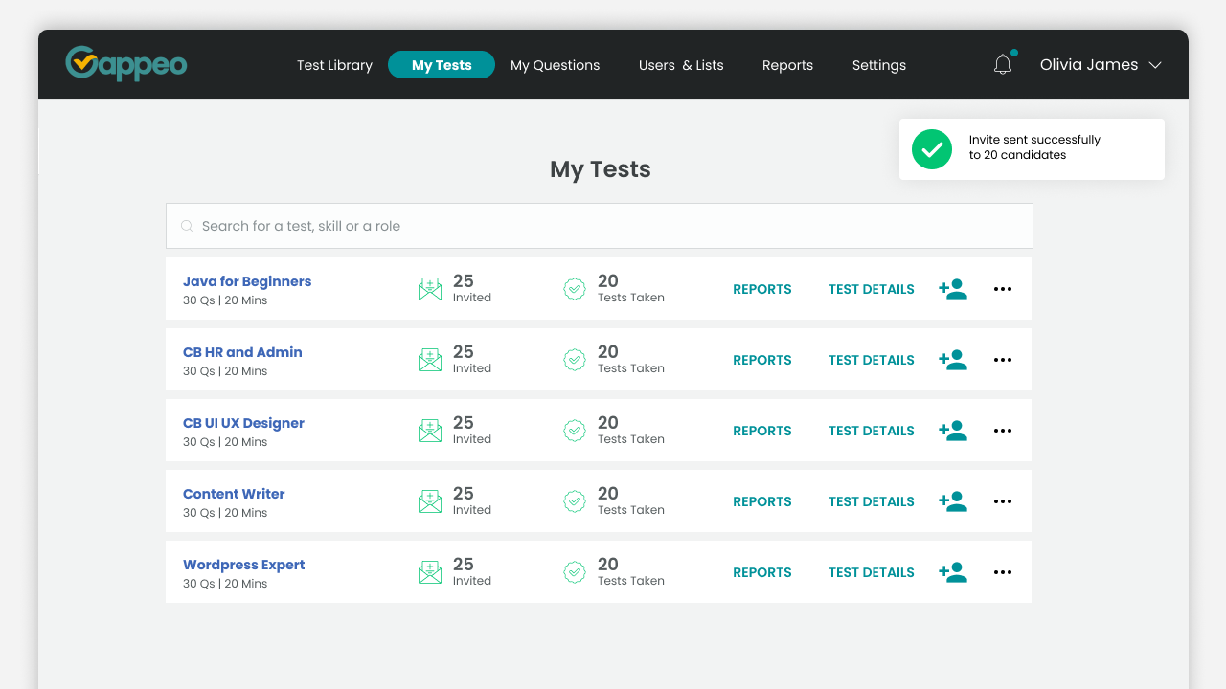Click the add candidate icon for Wordpress Expert
Screen dimensions: 1226x689
(952, 571)
